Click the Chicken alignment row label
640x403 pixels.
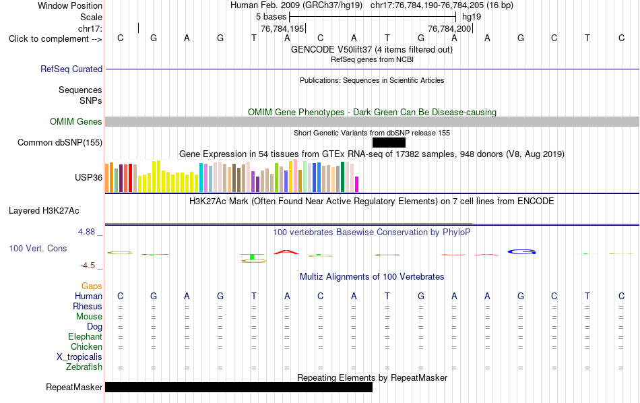pyautogui.click(x=86, y=346)
